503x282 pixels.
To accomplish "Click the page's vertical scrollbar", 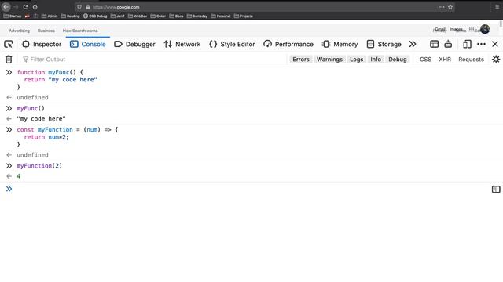I will click(x=501, y=24).
